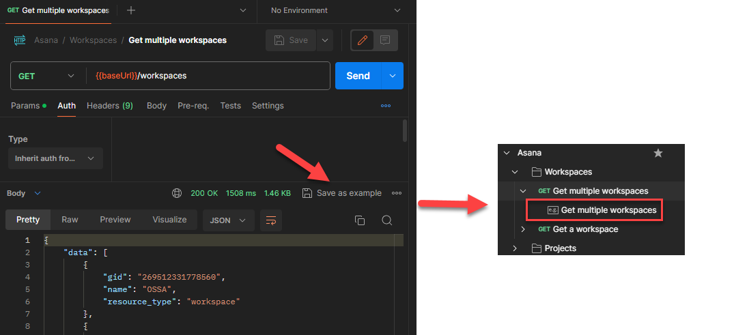
Task: Open the JSON format dropdown
Action: pos(228,220)
